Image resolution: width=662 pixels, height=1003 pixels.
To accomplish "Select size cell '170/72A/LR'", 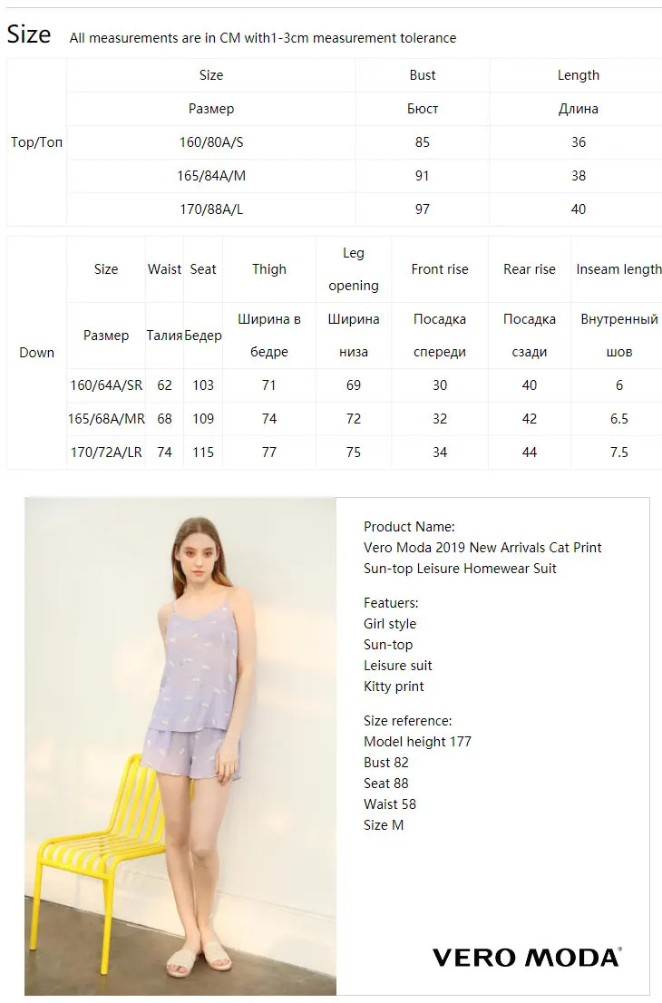I will click(106, 453).
